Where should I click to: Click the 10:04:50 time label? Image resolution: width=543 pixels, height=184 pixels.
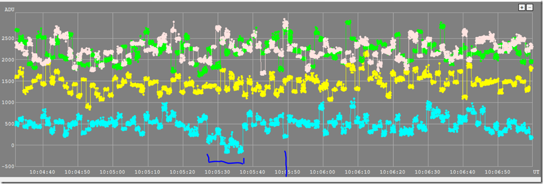pos(78,172)
